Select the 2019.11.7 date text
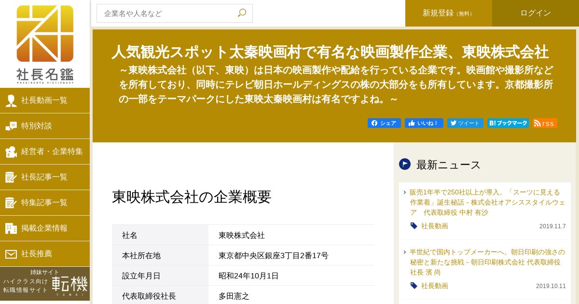Viewport: 579px width, 304px height. click(552, 226)
